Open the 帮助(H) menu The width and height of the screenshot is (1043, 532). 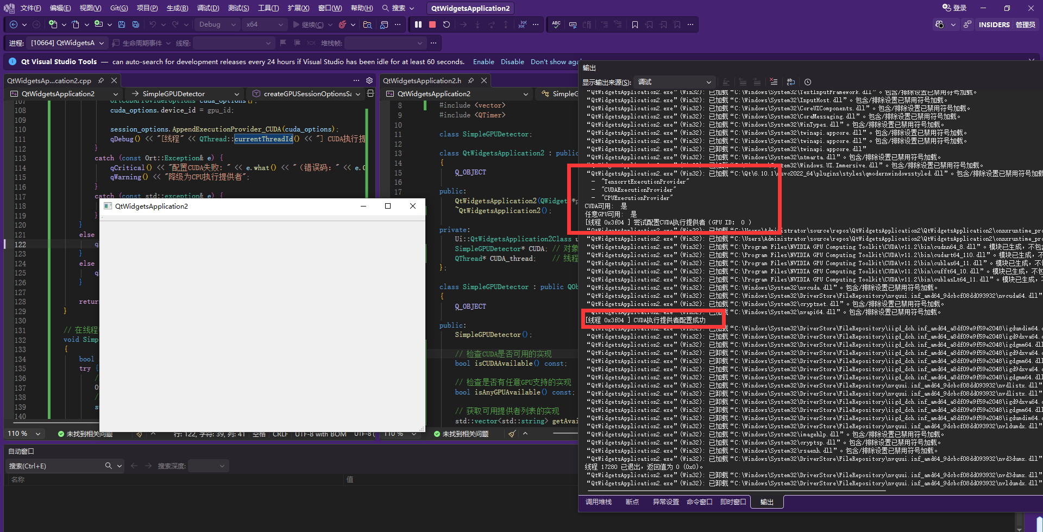point(362,8)
